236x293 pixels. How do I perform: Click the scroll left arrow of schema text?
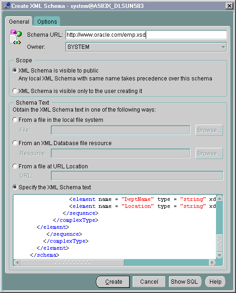[x=17, y=263]
